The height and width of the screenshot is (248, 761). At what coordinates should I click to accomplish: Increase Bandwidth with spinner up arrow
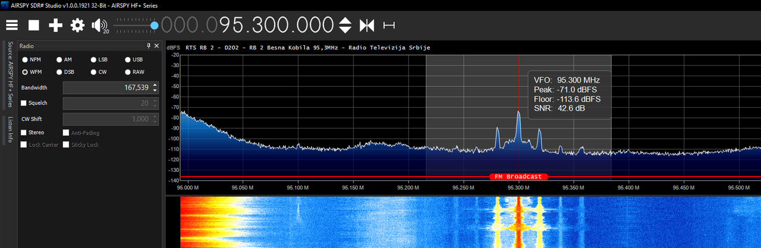(x=155, y=84)
